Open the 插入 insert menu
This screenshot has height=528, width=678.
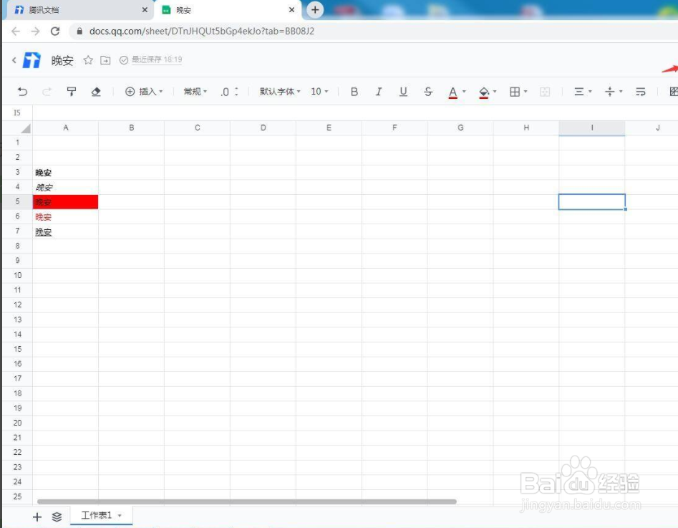pyautogui.click(x=144, y=92)
